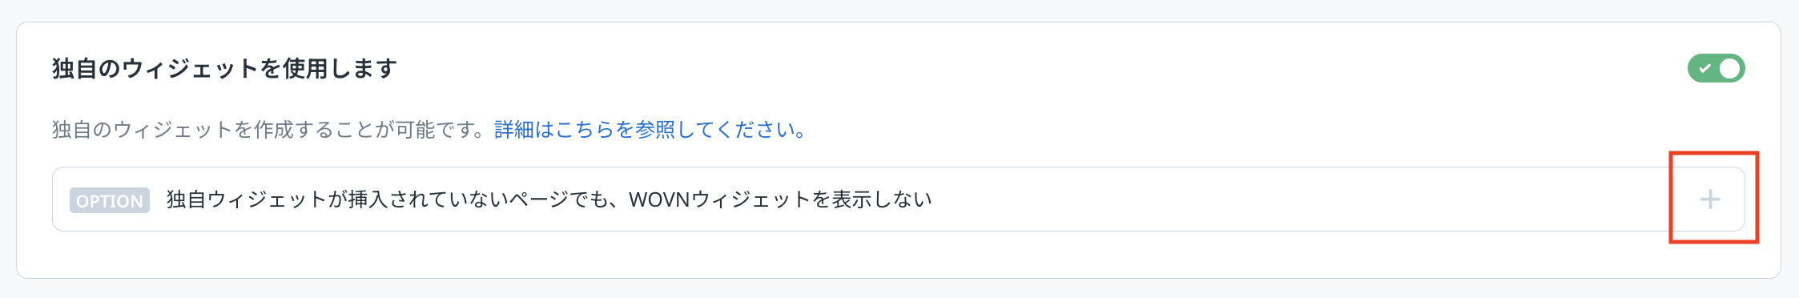Click the gray OPTION badge
The image size is (1799, 298).
click(110, 200)
